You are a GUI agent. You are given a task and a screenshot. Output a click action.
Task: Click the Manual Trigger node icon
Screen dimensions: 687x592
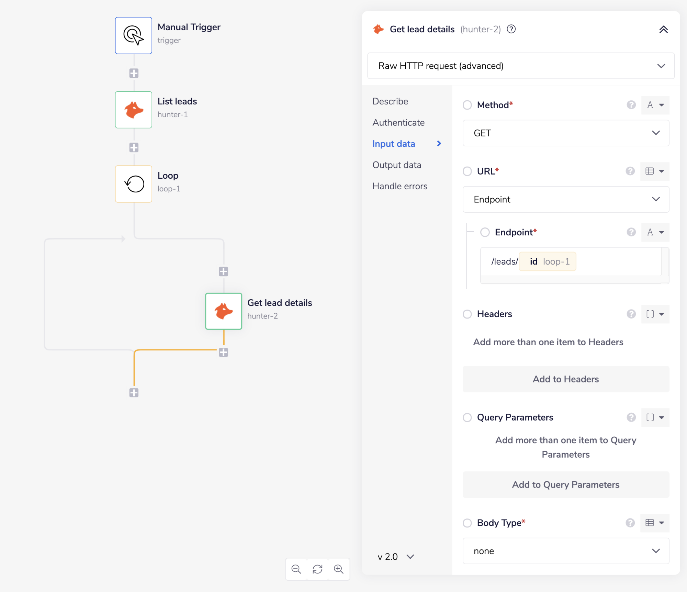click(x=133, y=35)
